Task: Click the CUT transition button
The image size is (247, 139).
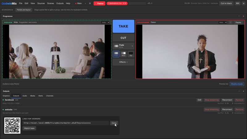Action: click(124, 38)
